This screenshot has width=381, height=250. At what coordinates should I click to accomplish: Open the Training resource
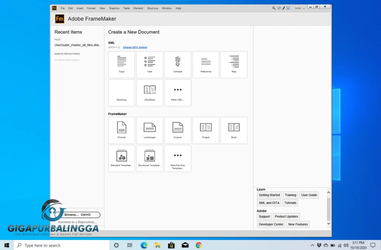click(290, 195)
